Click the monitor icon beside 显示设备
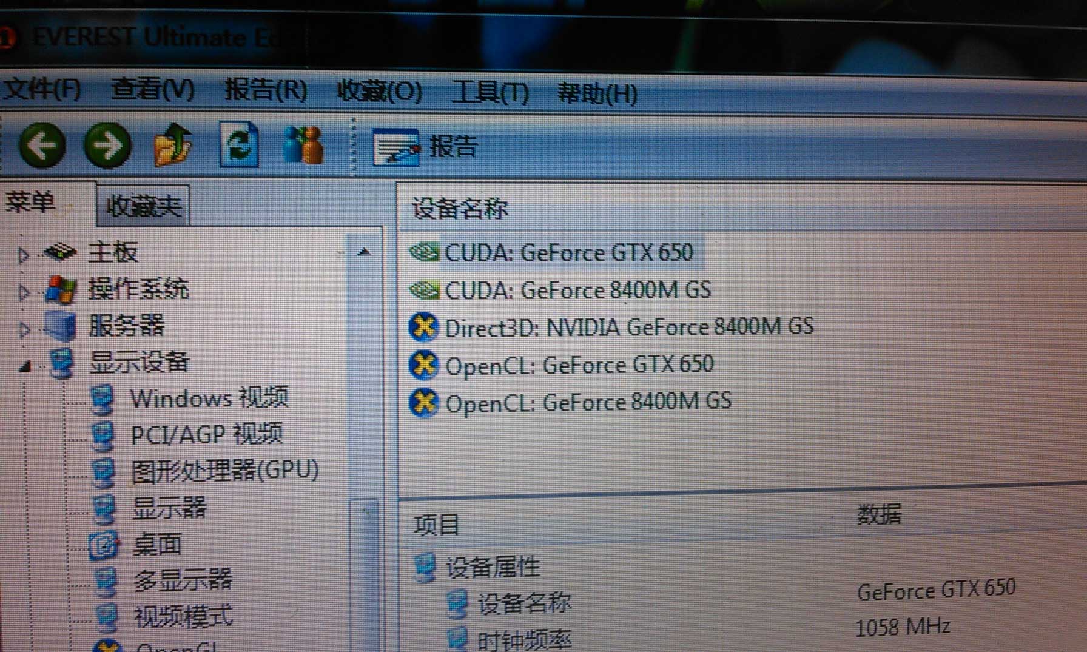1087x652 pixels. 62,363
